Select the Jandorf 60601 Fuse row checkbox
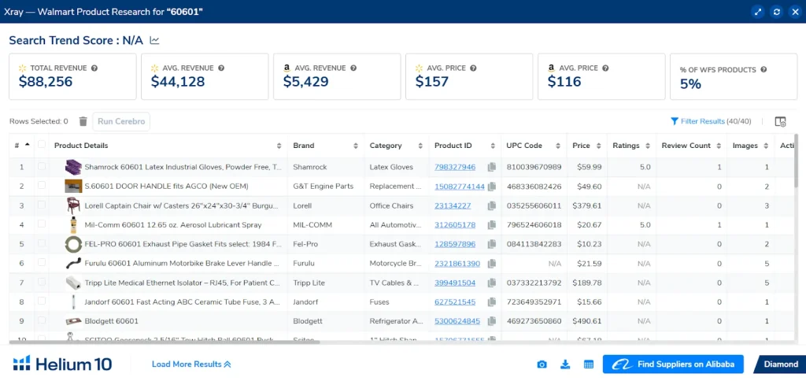806x381 pixels. coord(42,301)
